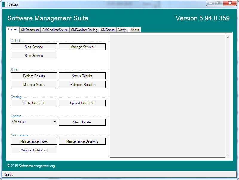Go to the Verify tab
The image size is (239, 180).
click(122, 30)
